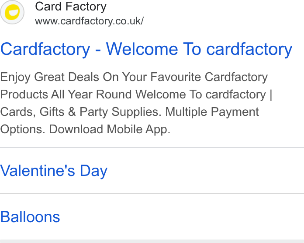
Task: Click the word 'Day' in Valentine's sitelink
Action: point(93,171)
